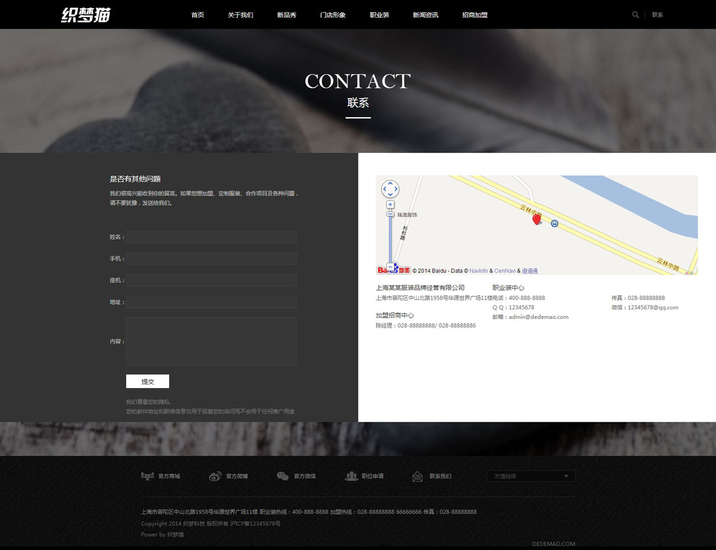Click the 织梦猫 site logo
716x550 pixels.
(x=86, y=15)
